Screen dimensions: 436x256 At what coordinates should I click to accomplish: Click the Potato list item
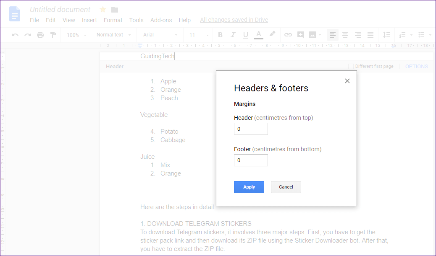point(169,132)
